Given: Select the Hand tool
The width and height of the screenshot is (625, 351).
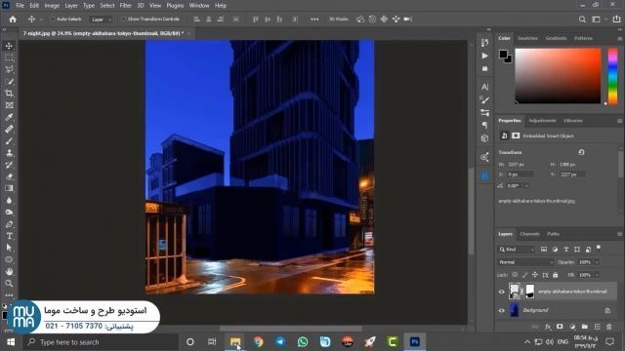Looking at the screenshot, I should [x=9, y=271].
